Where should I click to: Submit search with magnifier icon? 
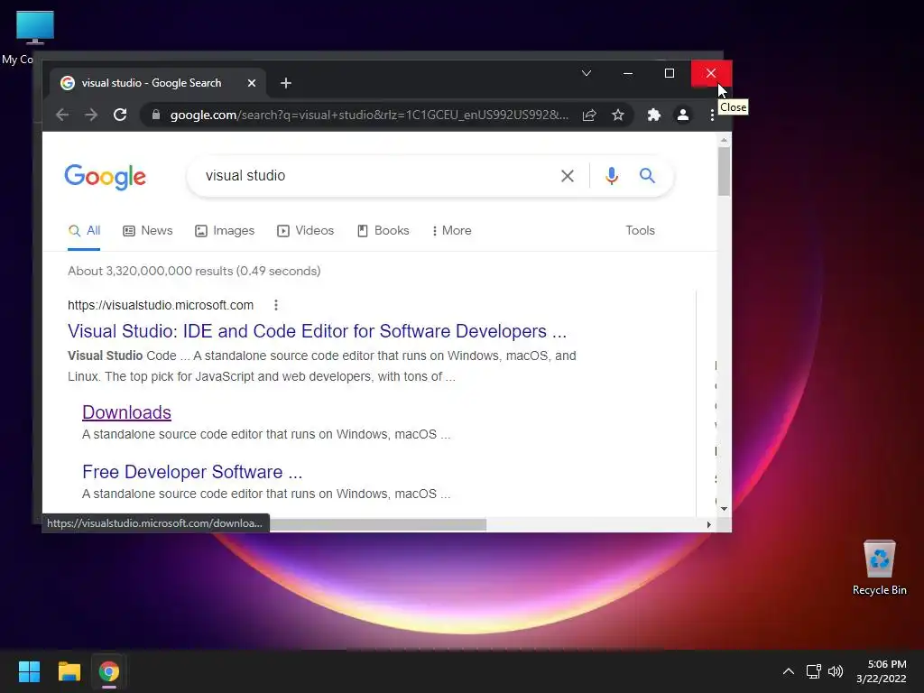pos(647,175)
